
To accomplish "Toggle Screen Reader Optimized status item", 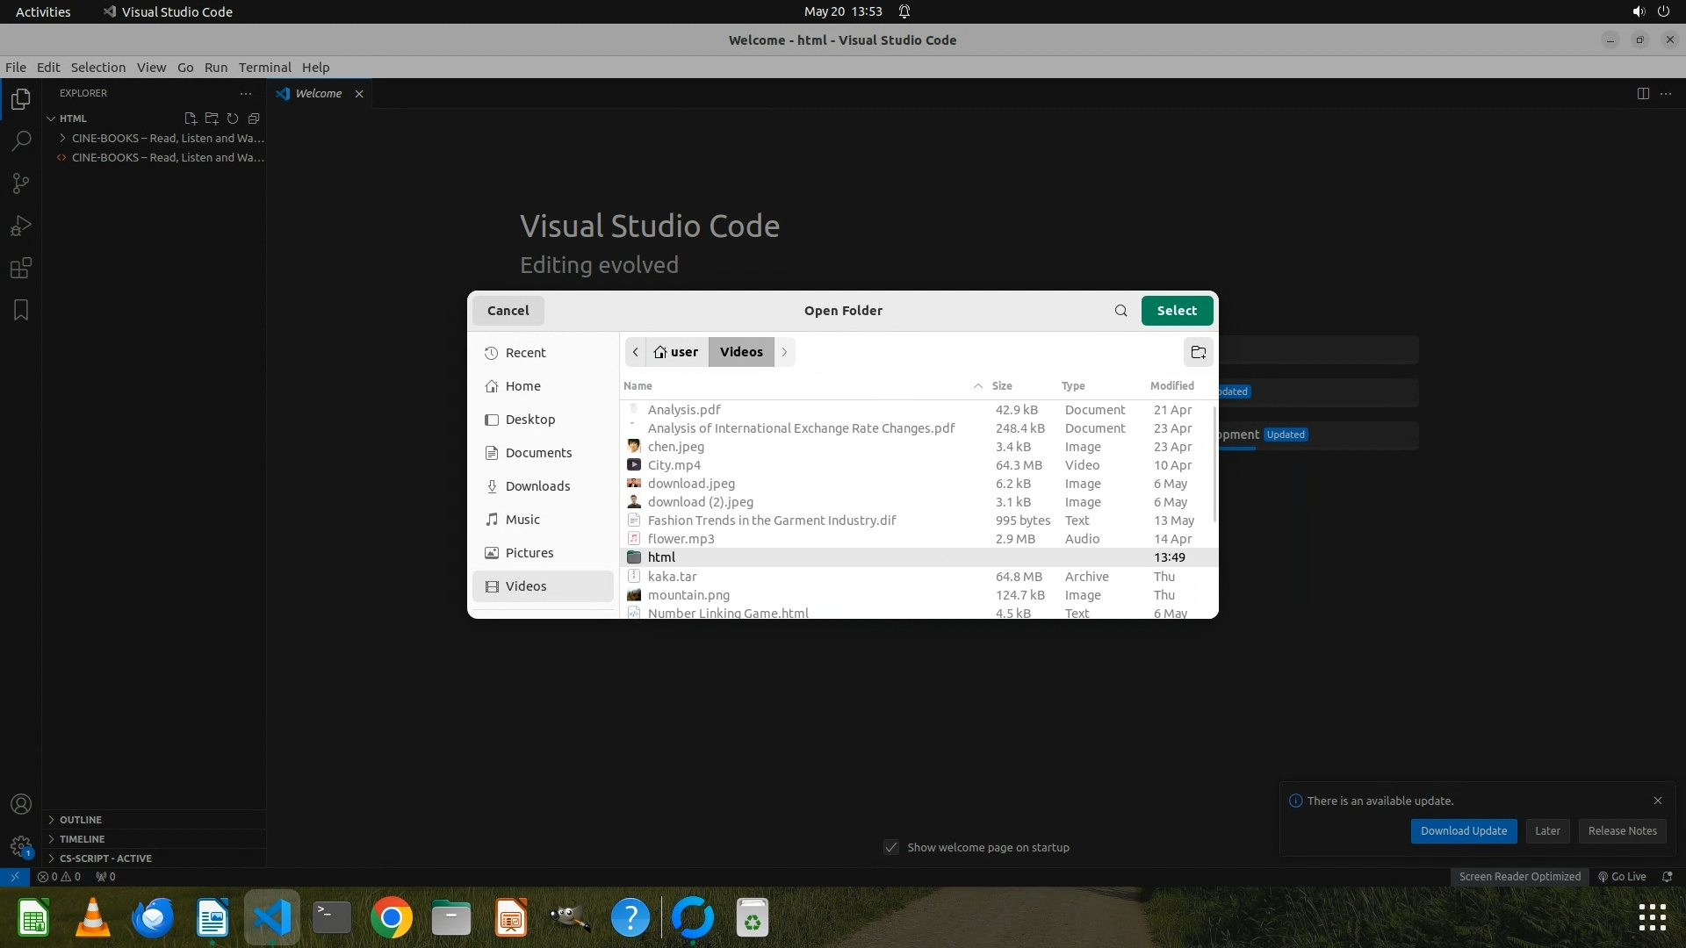I will point(1519,876).
